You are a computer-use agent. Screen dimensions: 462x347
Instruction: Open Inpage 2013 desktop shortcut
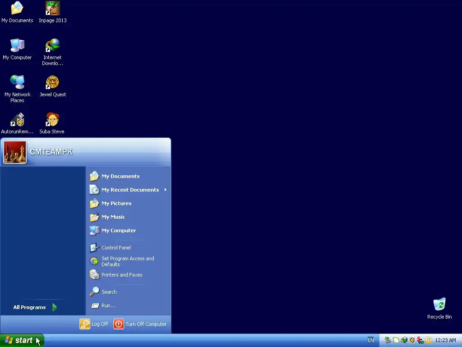click(53, 12)
